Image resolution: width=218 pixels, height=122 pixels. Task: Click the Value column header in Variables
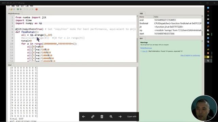(177, 17)
